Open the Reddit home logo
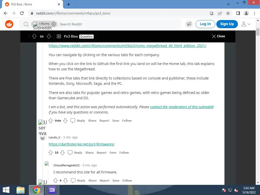Screen dimensions: 260x195 point(9,24)
